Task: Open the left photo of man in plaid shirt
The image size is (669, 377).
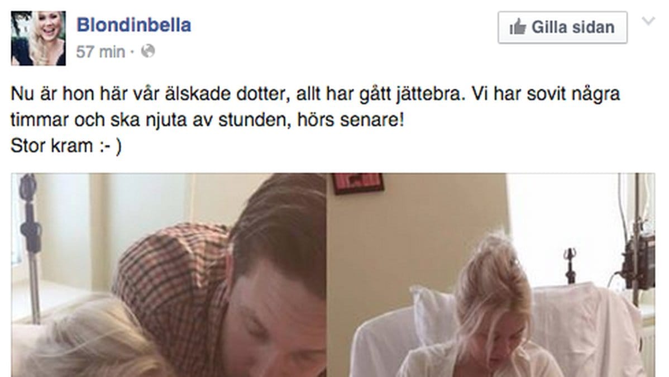Action: 169,275
